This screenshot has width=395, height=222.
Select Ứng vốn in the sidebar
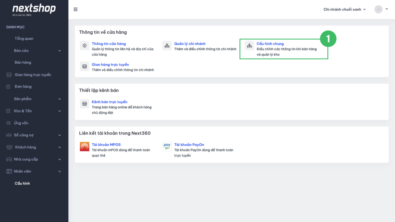point(21,123)
